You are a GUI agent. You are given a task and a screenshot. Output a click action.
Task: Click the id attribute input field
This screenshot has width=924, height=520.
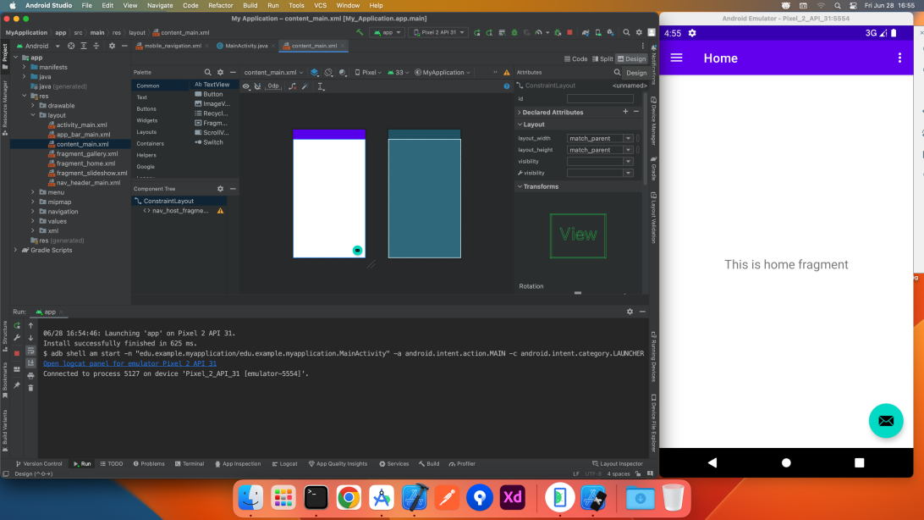[x=600, y=99]
